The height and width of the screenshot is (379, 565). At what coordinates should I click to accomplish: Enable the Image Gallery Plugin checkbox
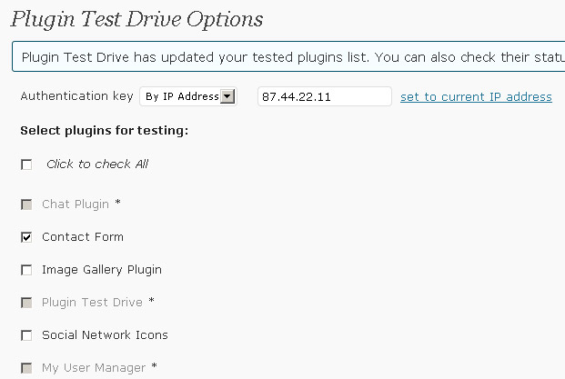[x=26, y=270]
